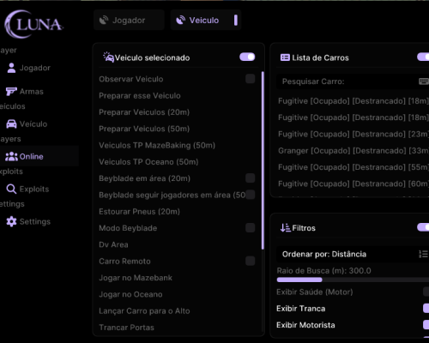The width and height of the screenshot is (429, 343).
Task: Click Preparar Veiculos (50m)
Action: click(144, 129)
